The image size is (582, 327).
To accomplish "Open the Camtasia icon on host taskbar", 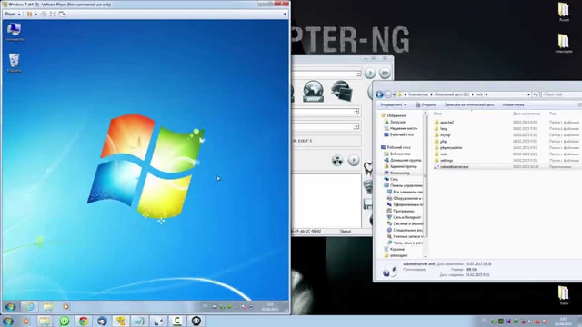I will tap(177, 321).
